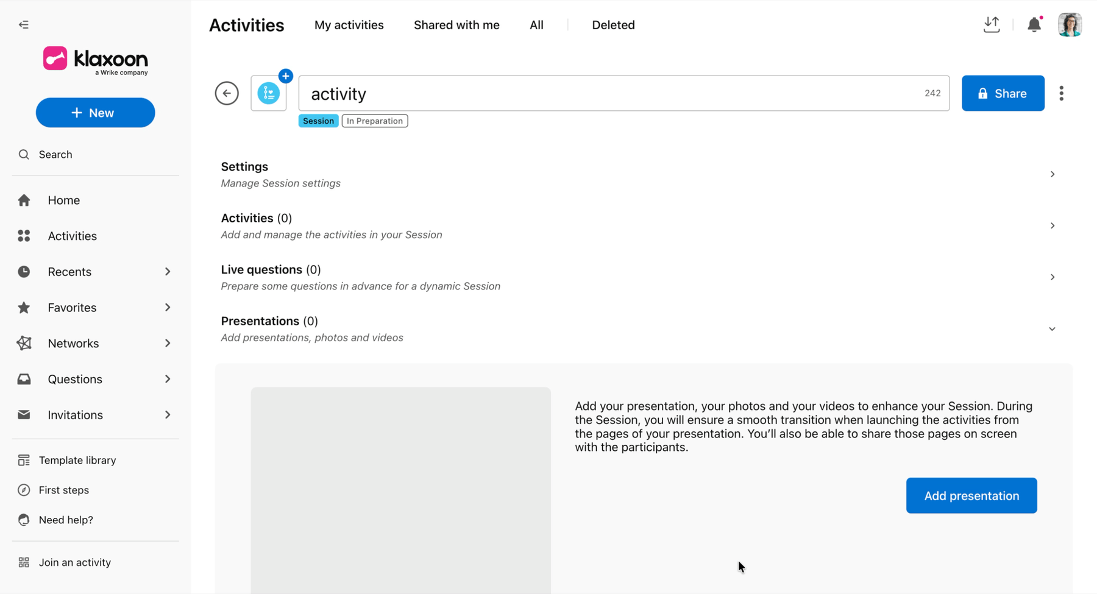Expand the Live questions section chevron

(1053, 277)
